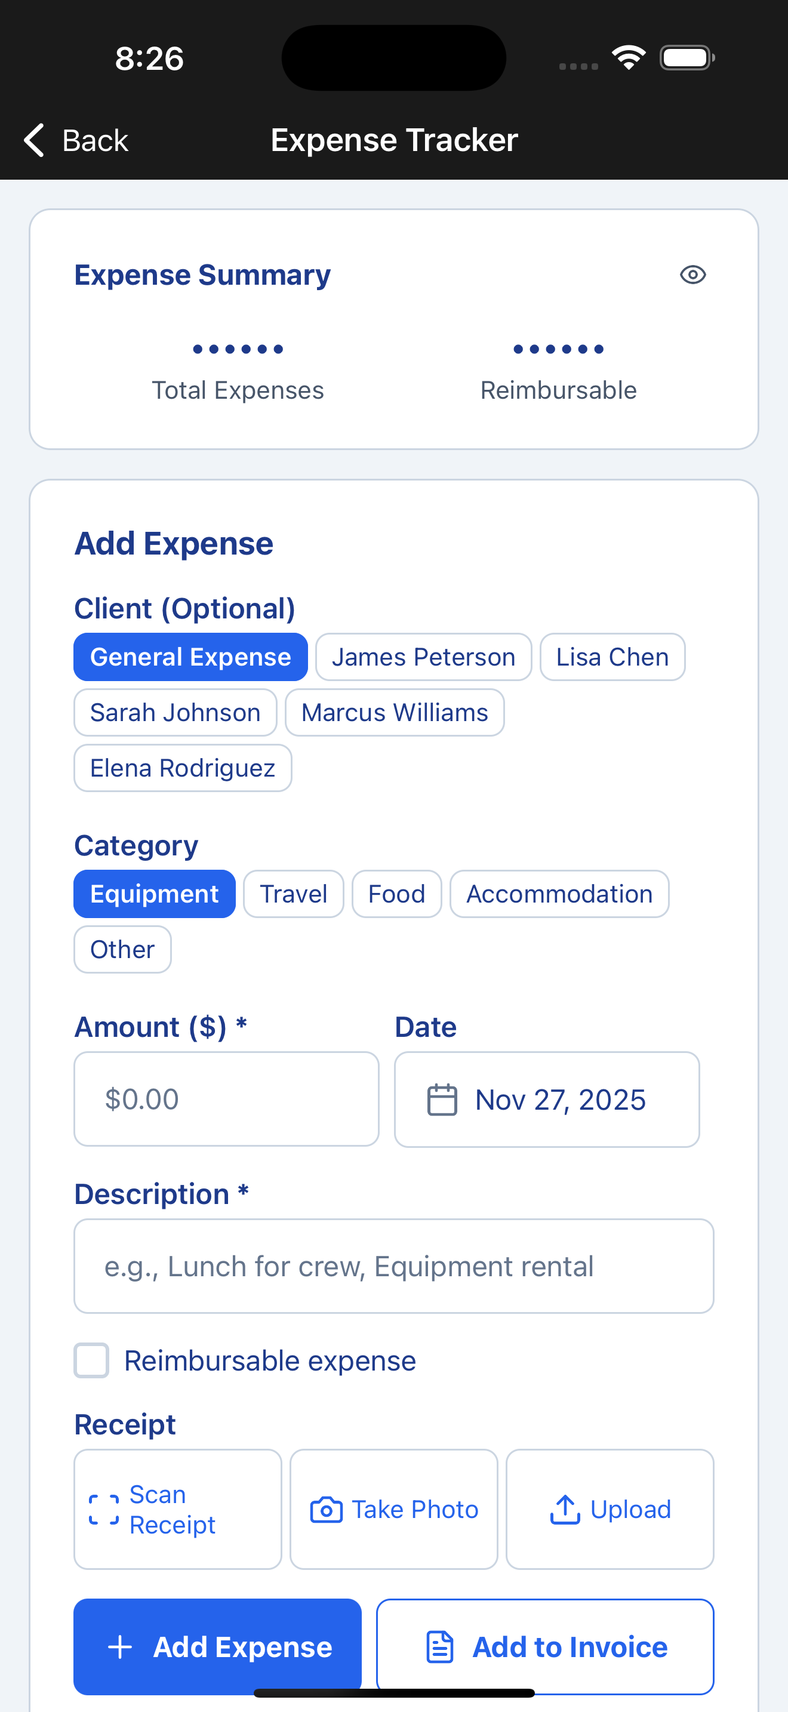This screenshot has height=1712, width=788.
Task: Check the Reimbursable expense checkbox
Action: (92, 1360)
